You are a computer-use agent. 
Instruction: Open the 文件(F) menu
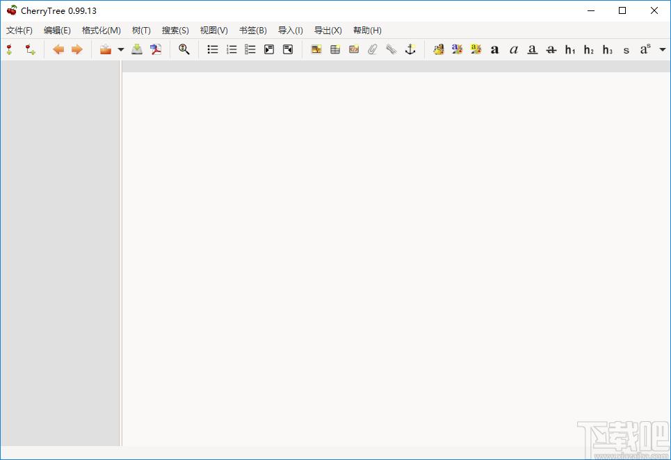click(x=19, y=31)
